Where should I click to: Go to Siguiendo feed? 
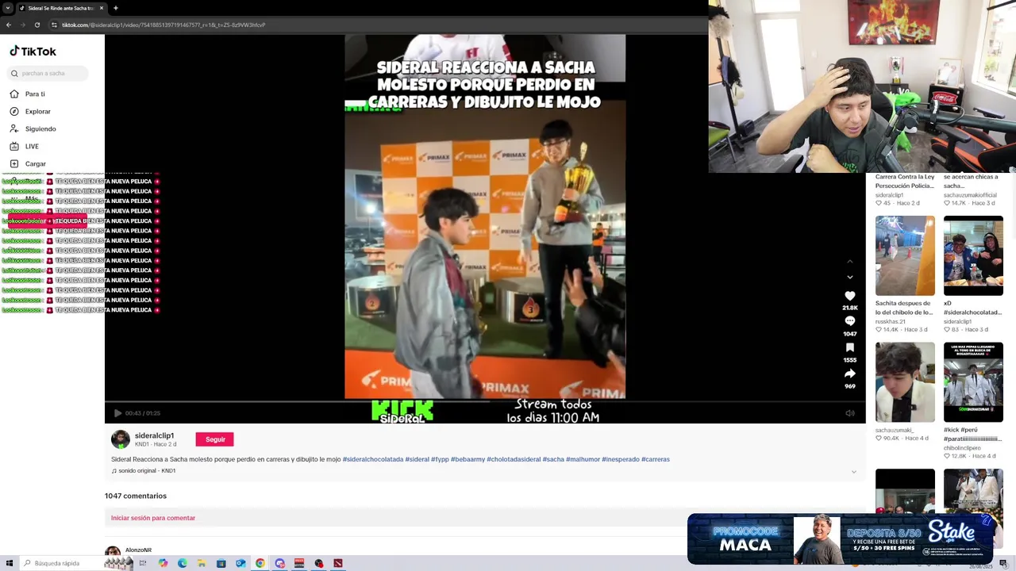[x=33, y=128]
